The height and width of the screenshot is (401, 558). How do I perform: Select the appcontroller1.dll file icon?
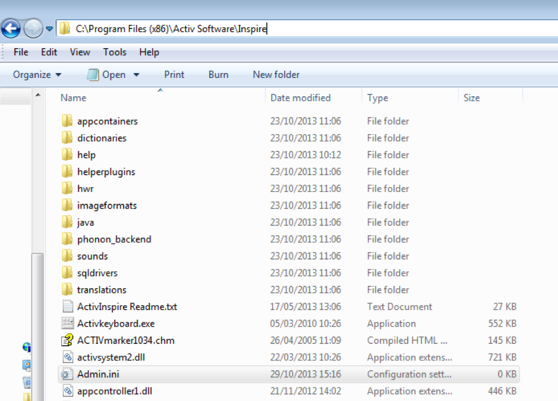(x=68, y=391)
